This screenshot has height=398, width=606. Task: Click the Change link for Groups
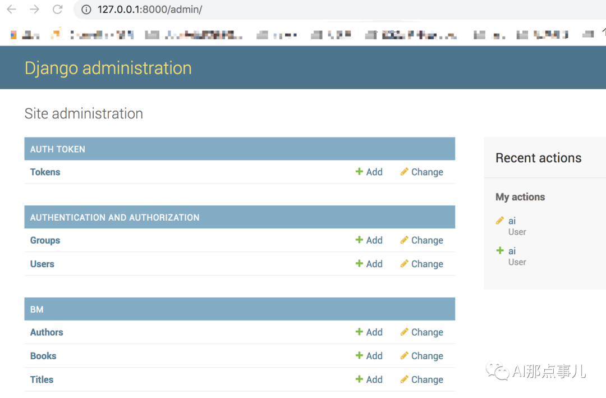point(427,241)
